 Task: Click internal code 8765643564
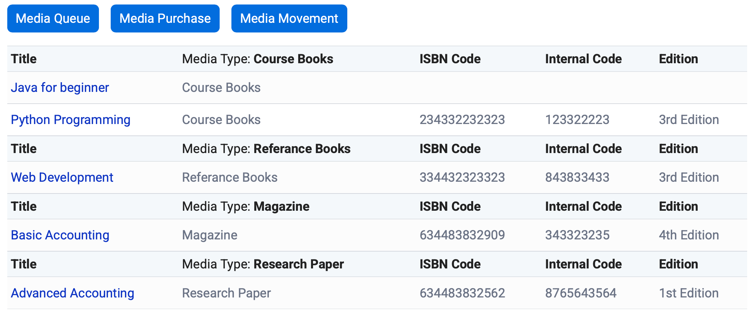580,293
